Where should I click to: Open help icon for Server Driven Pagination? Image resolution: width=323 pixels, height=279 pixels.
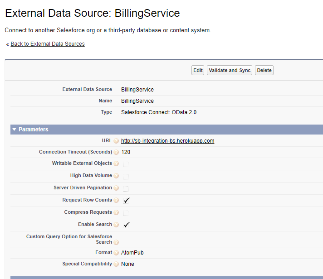[x=116, y=188]
